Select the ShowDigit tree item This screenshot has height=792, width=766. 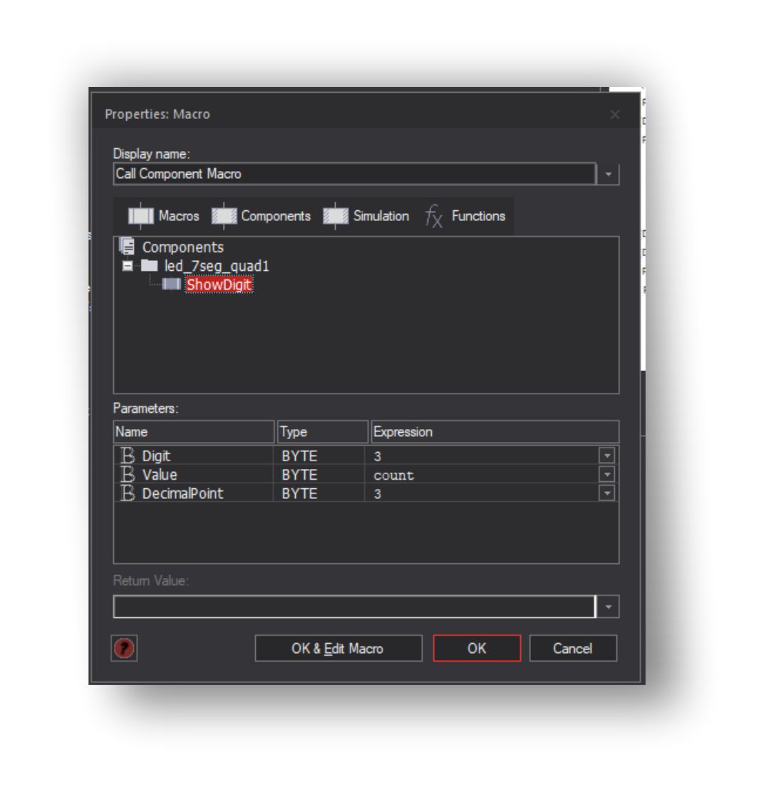point(219,284)
